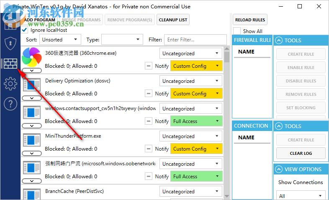This screenshot has height=200, width=329.
Task: Click program list scrollbar up arrow
Action: (x=226, y=49)
